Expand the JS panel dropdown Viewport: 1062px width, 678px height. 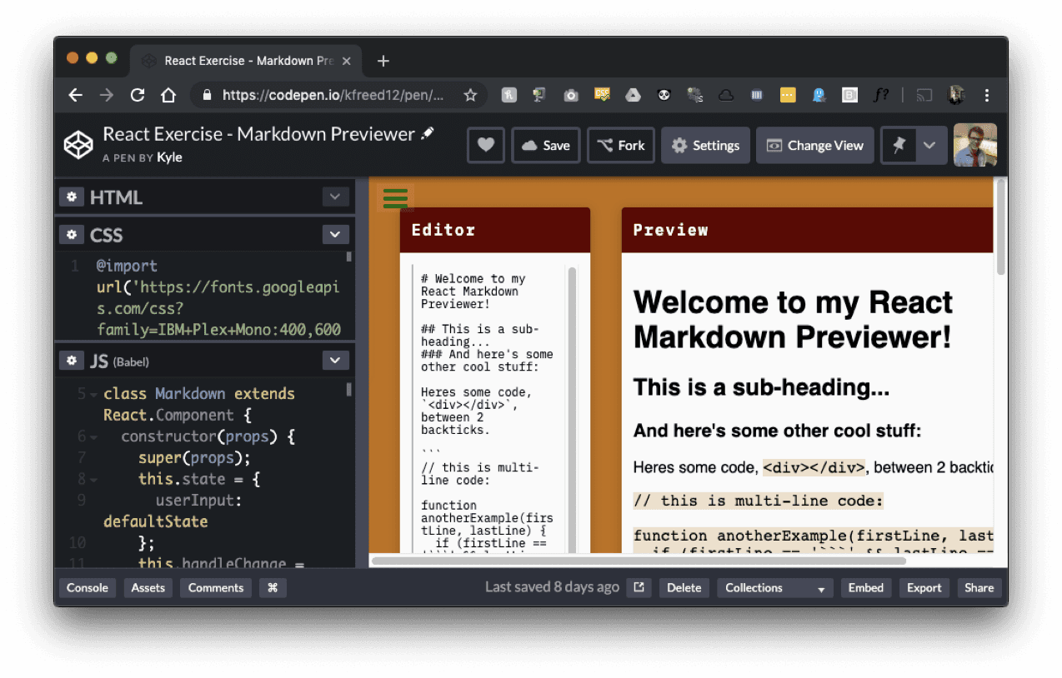(335, 360)
